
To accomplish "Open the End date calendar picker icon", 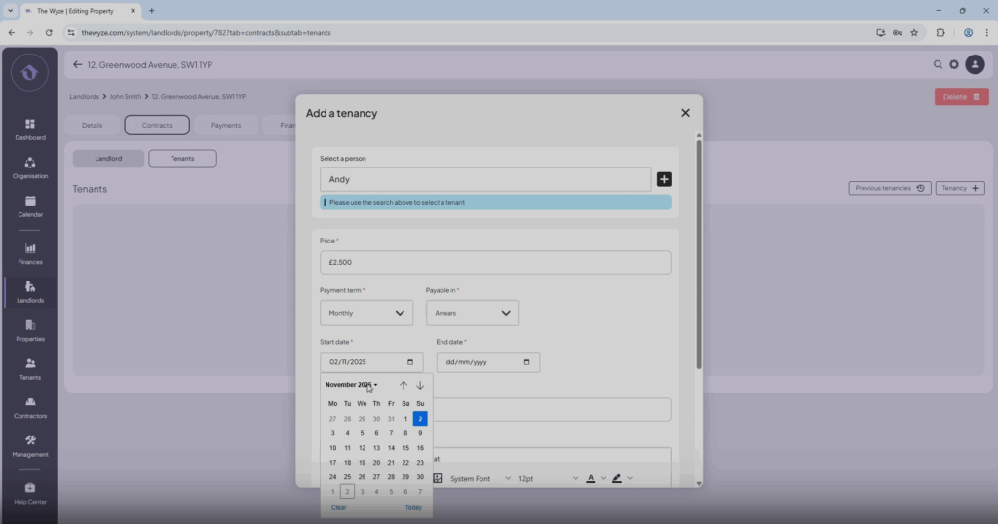I will tap(527, 362).
